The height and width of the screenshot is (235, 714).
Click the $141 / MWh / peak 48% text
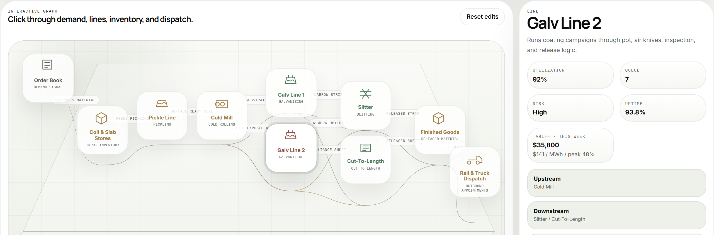[x=563, y=154]
